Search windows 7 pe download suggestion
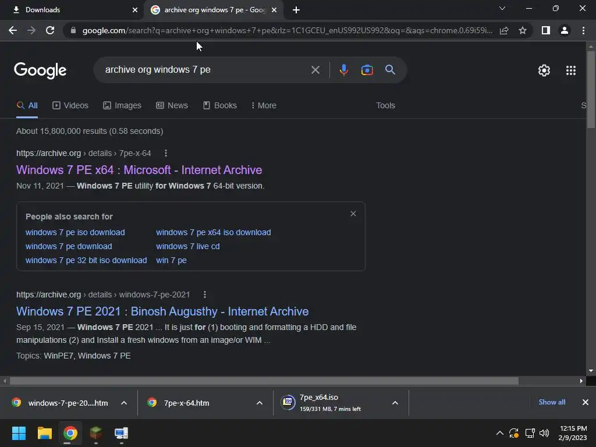 tap(69, 246)
